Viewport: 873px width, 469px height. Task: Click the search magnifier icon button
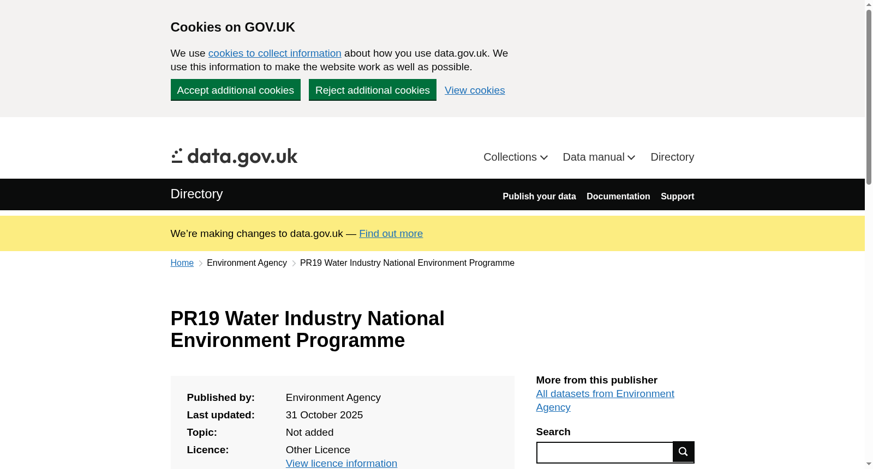point(683,452)
